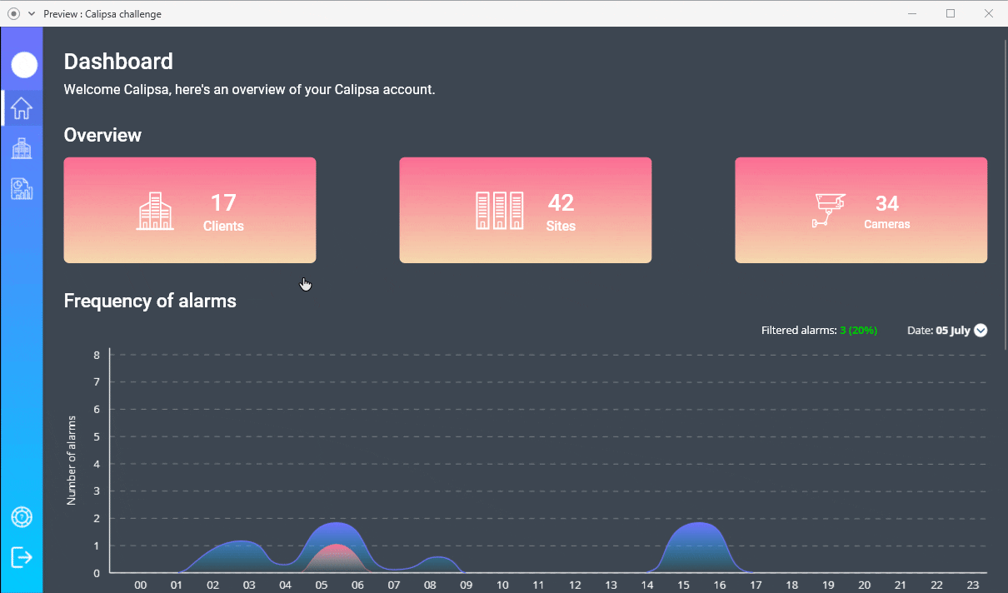Click the server racks icon beside 42

pos(500,211)
